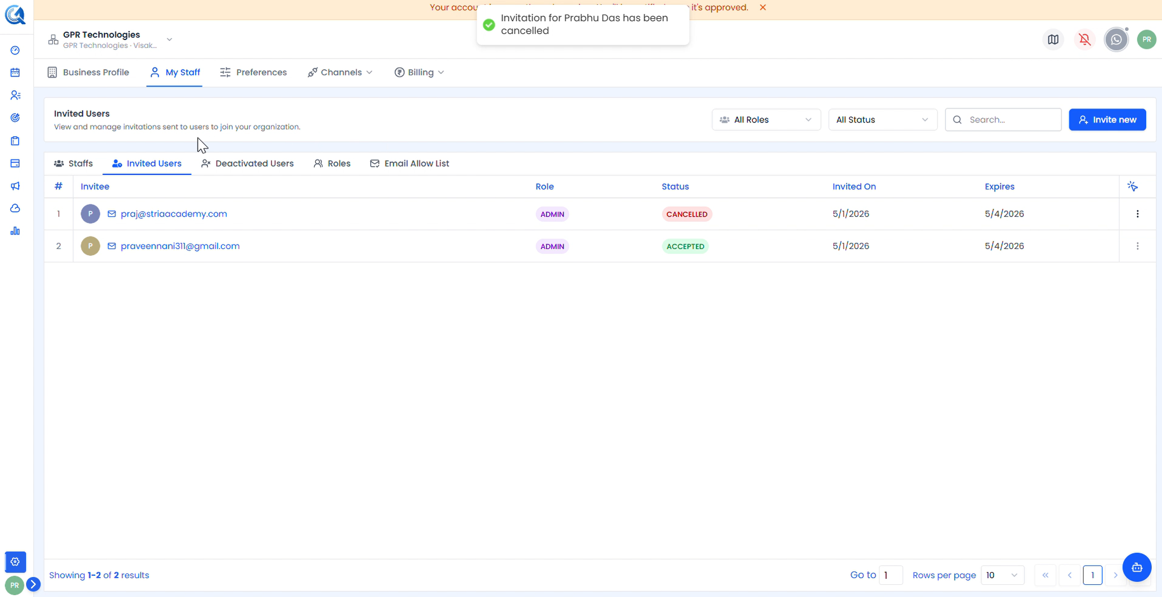Go to next page arrow

click(x=1115, y=575)
